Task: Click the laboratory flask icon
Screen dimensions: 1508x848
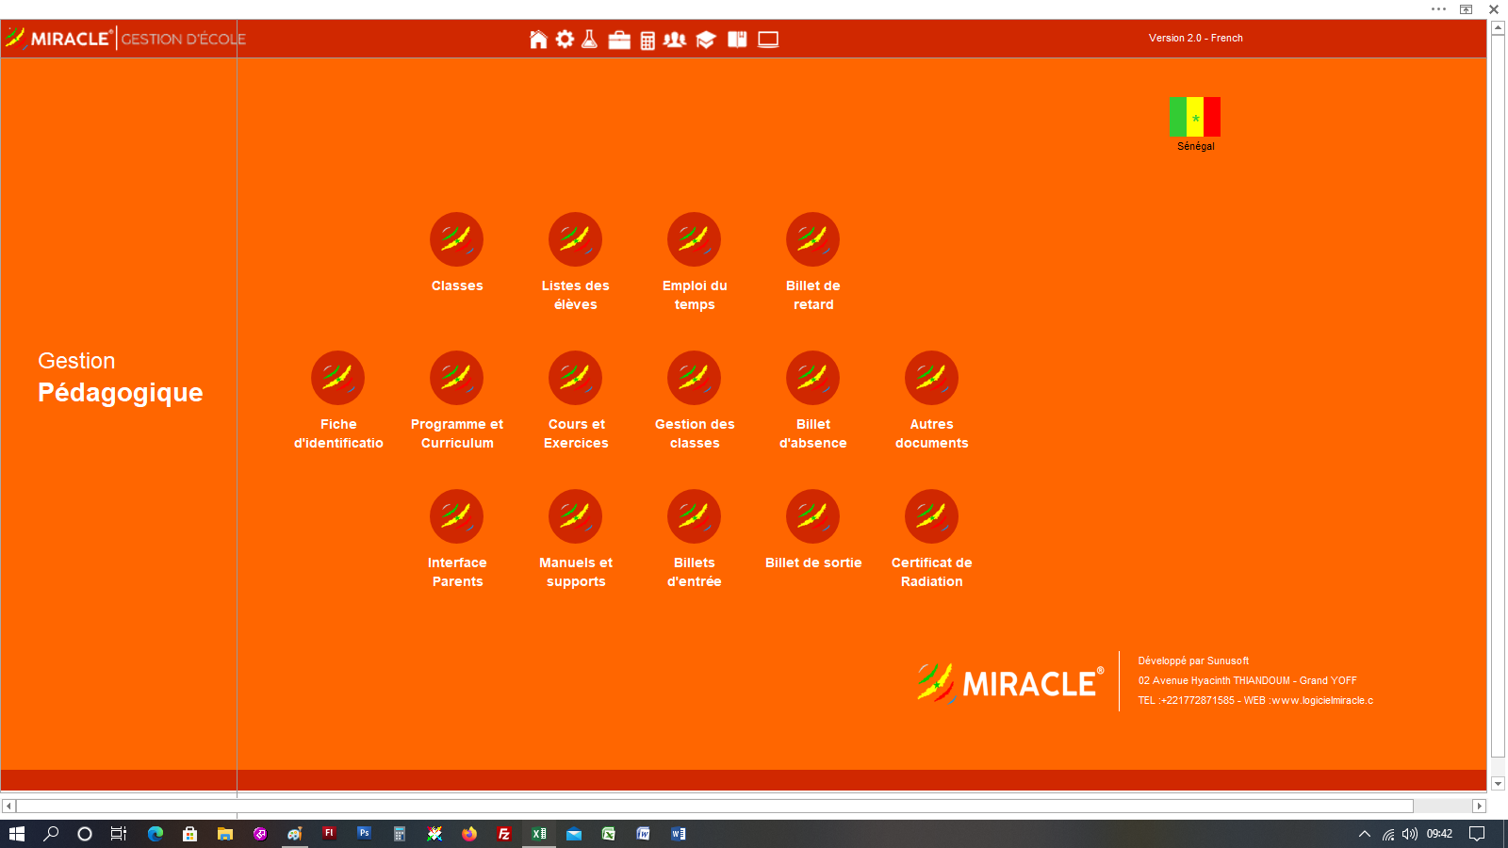Action: [x=590, y=40]
